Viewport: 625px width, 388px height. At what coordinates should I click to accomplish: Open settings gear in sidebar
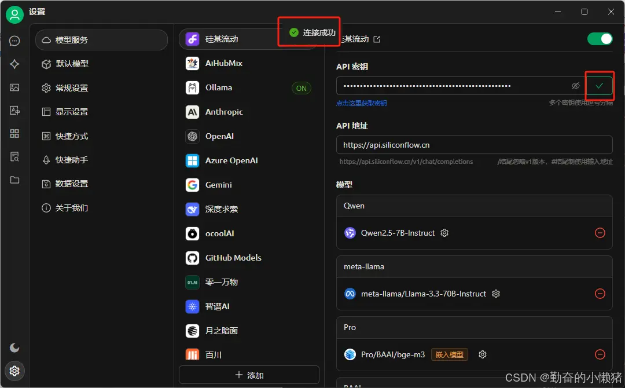click(14, 371)
